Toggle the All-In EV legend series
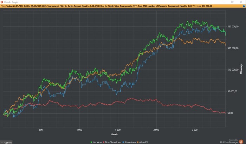Screen dimensions: 246x144 tap(142, 142)
